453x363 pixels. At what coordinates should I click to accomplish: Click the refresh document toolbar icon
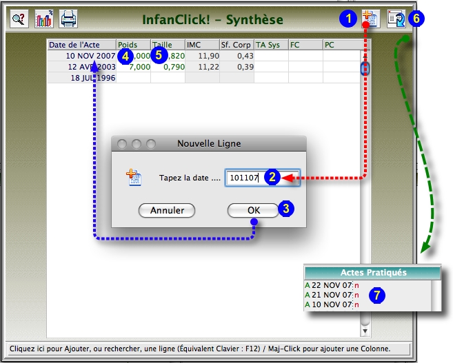[x=396, y=19]
